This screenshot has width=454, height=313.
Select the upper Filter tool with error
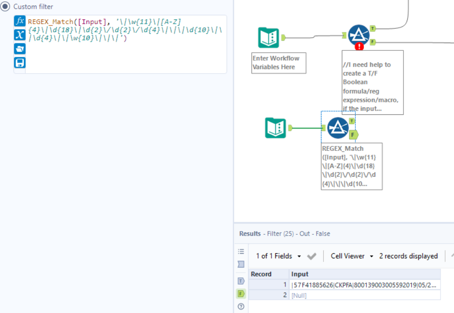359,35
